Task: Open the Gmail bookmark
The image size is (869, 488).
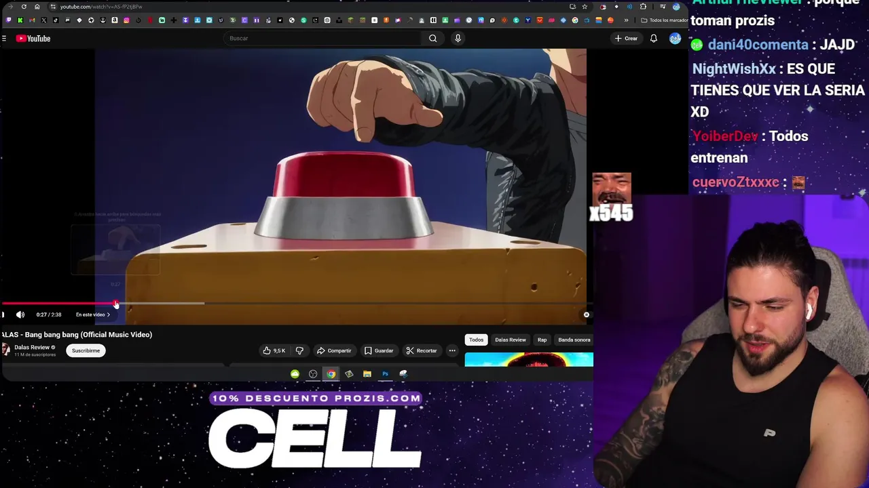Action: point(32,20)
